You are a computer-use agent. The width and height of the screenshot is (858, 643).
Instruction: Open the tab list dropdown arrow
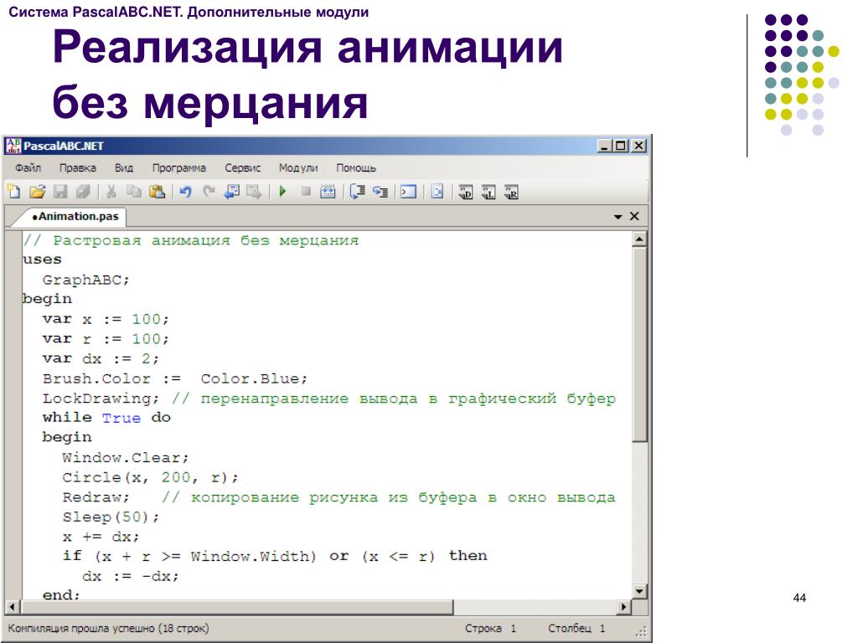click(618, 217)
